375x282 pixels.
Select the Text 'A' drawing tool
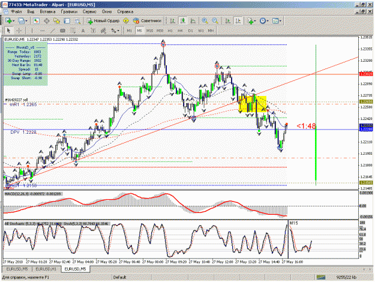83,31
